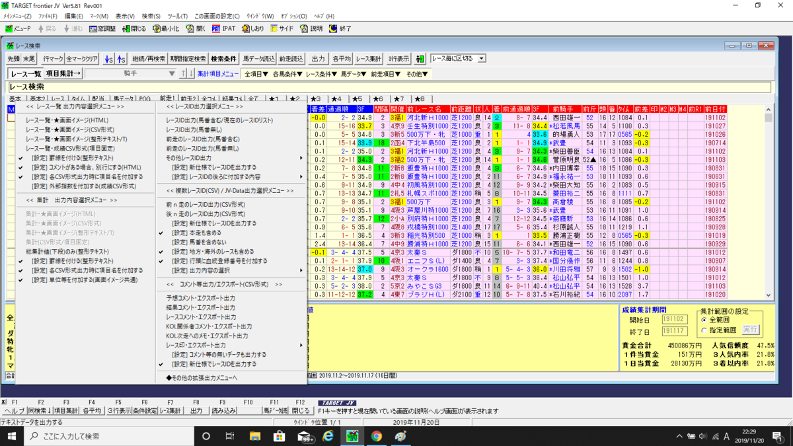This screenshot has height=446, width=793.
Task: Click 窓調整 window adjust toolbar icon
Action: (102, 29)
